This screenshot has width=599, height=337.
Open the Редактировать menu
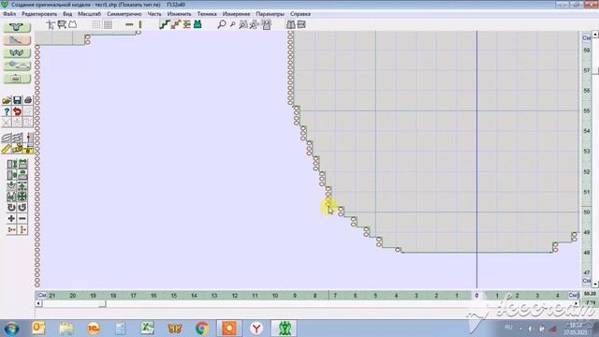click(39, 14)
